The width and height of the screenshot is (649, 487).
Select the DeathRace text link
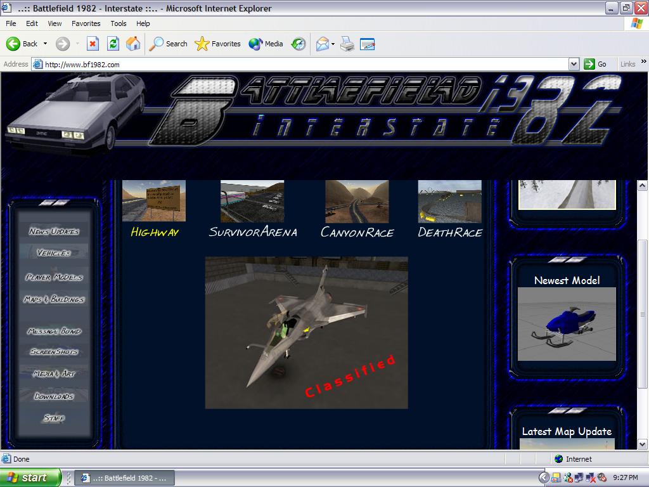450,232
